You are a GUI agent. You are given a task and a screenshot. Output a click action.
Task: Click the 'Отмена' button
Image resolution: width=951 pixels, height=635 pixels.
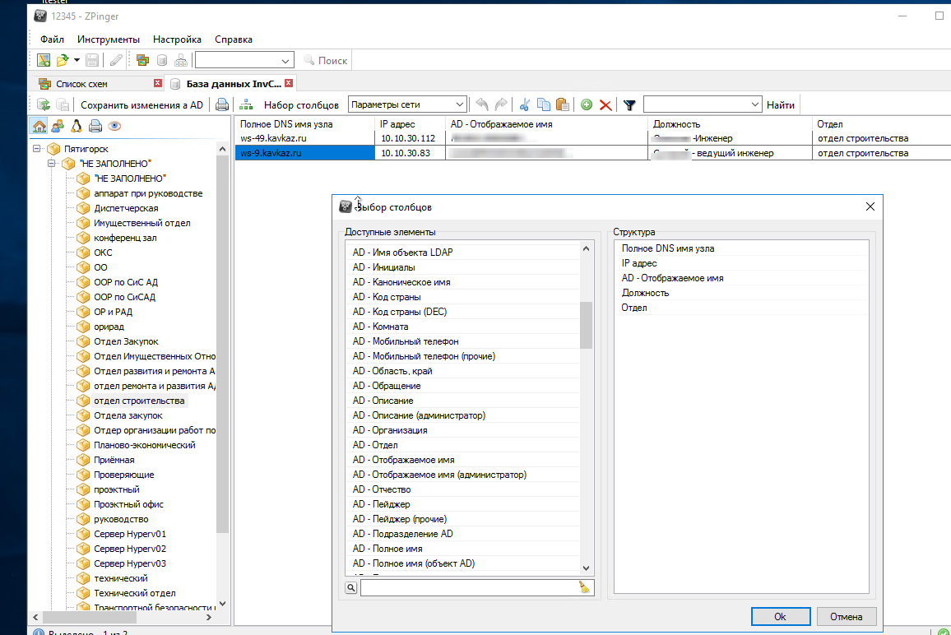[846, 616]
